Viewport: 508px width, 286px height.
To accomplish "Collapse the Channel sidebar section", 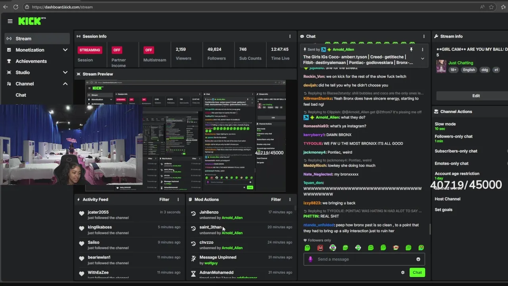I will tap(65, 84).
